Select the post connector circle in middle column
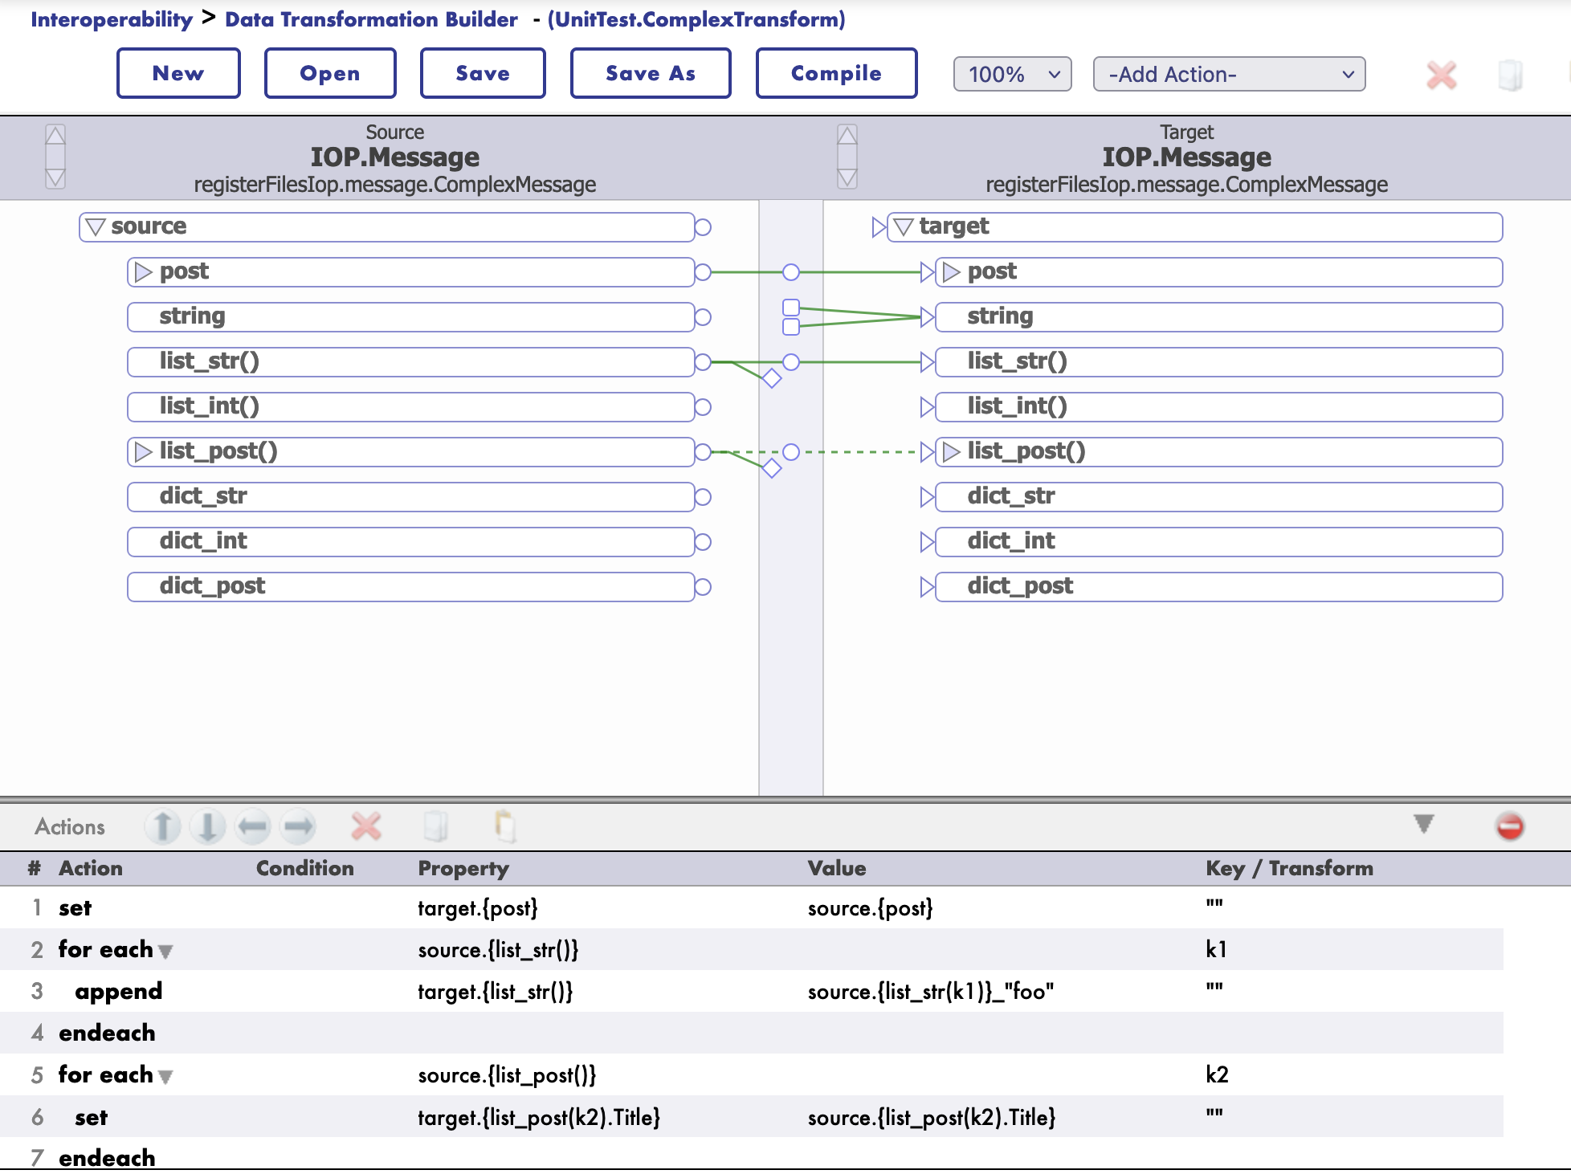Screen dimensions: 1571x1174 pyautogui.click(x=791, y=272)
